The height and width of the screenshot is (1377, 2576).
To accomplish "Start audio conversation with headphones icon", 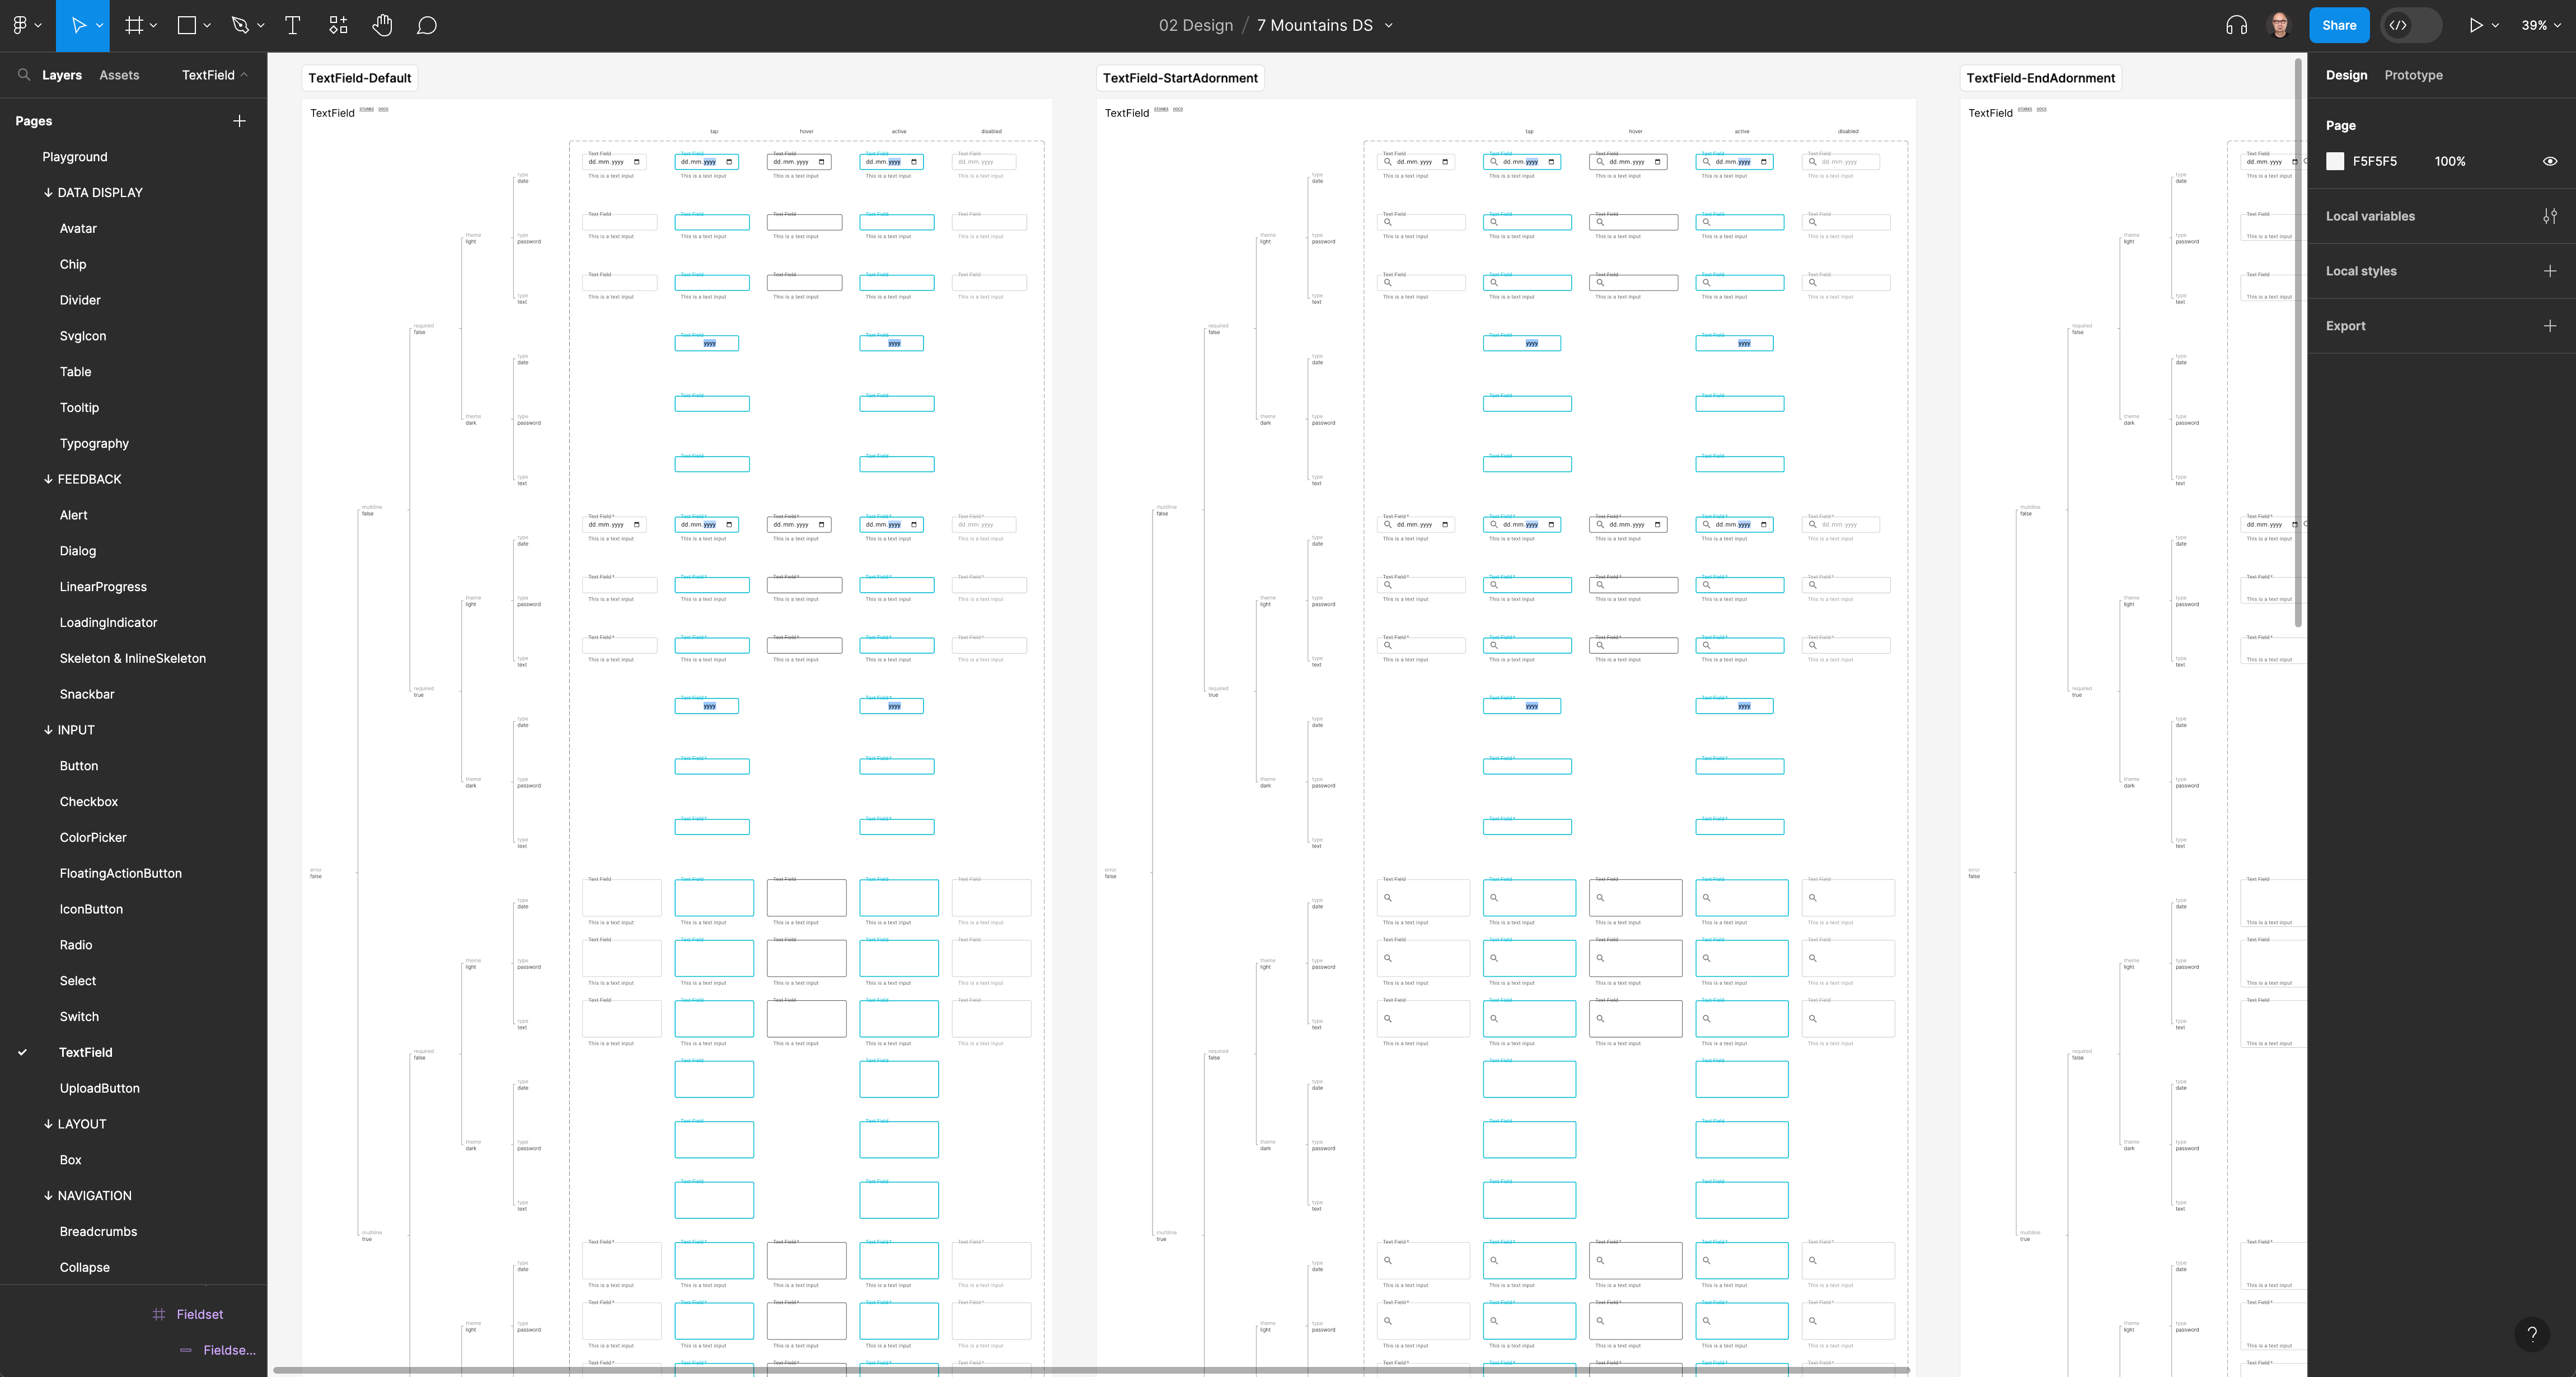I will (x=2236, y=25).
